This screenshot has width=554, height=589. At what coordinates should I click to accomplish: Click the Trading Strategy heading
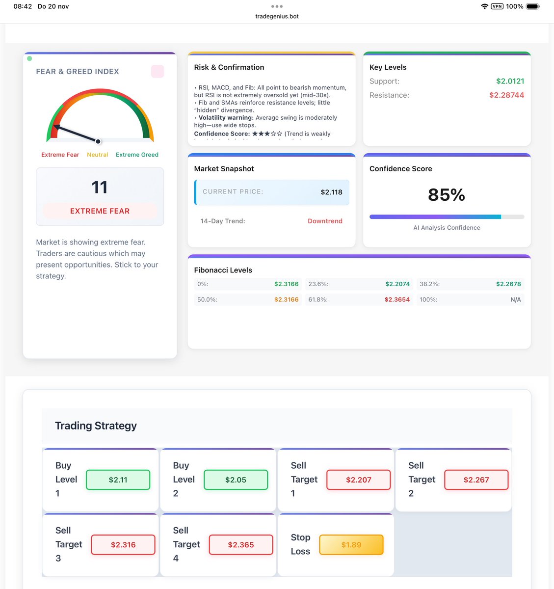(x=96, y=426)
